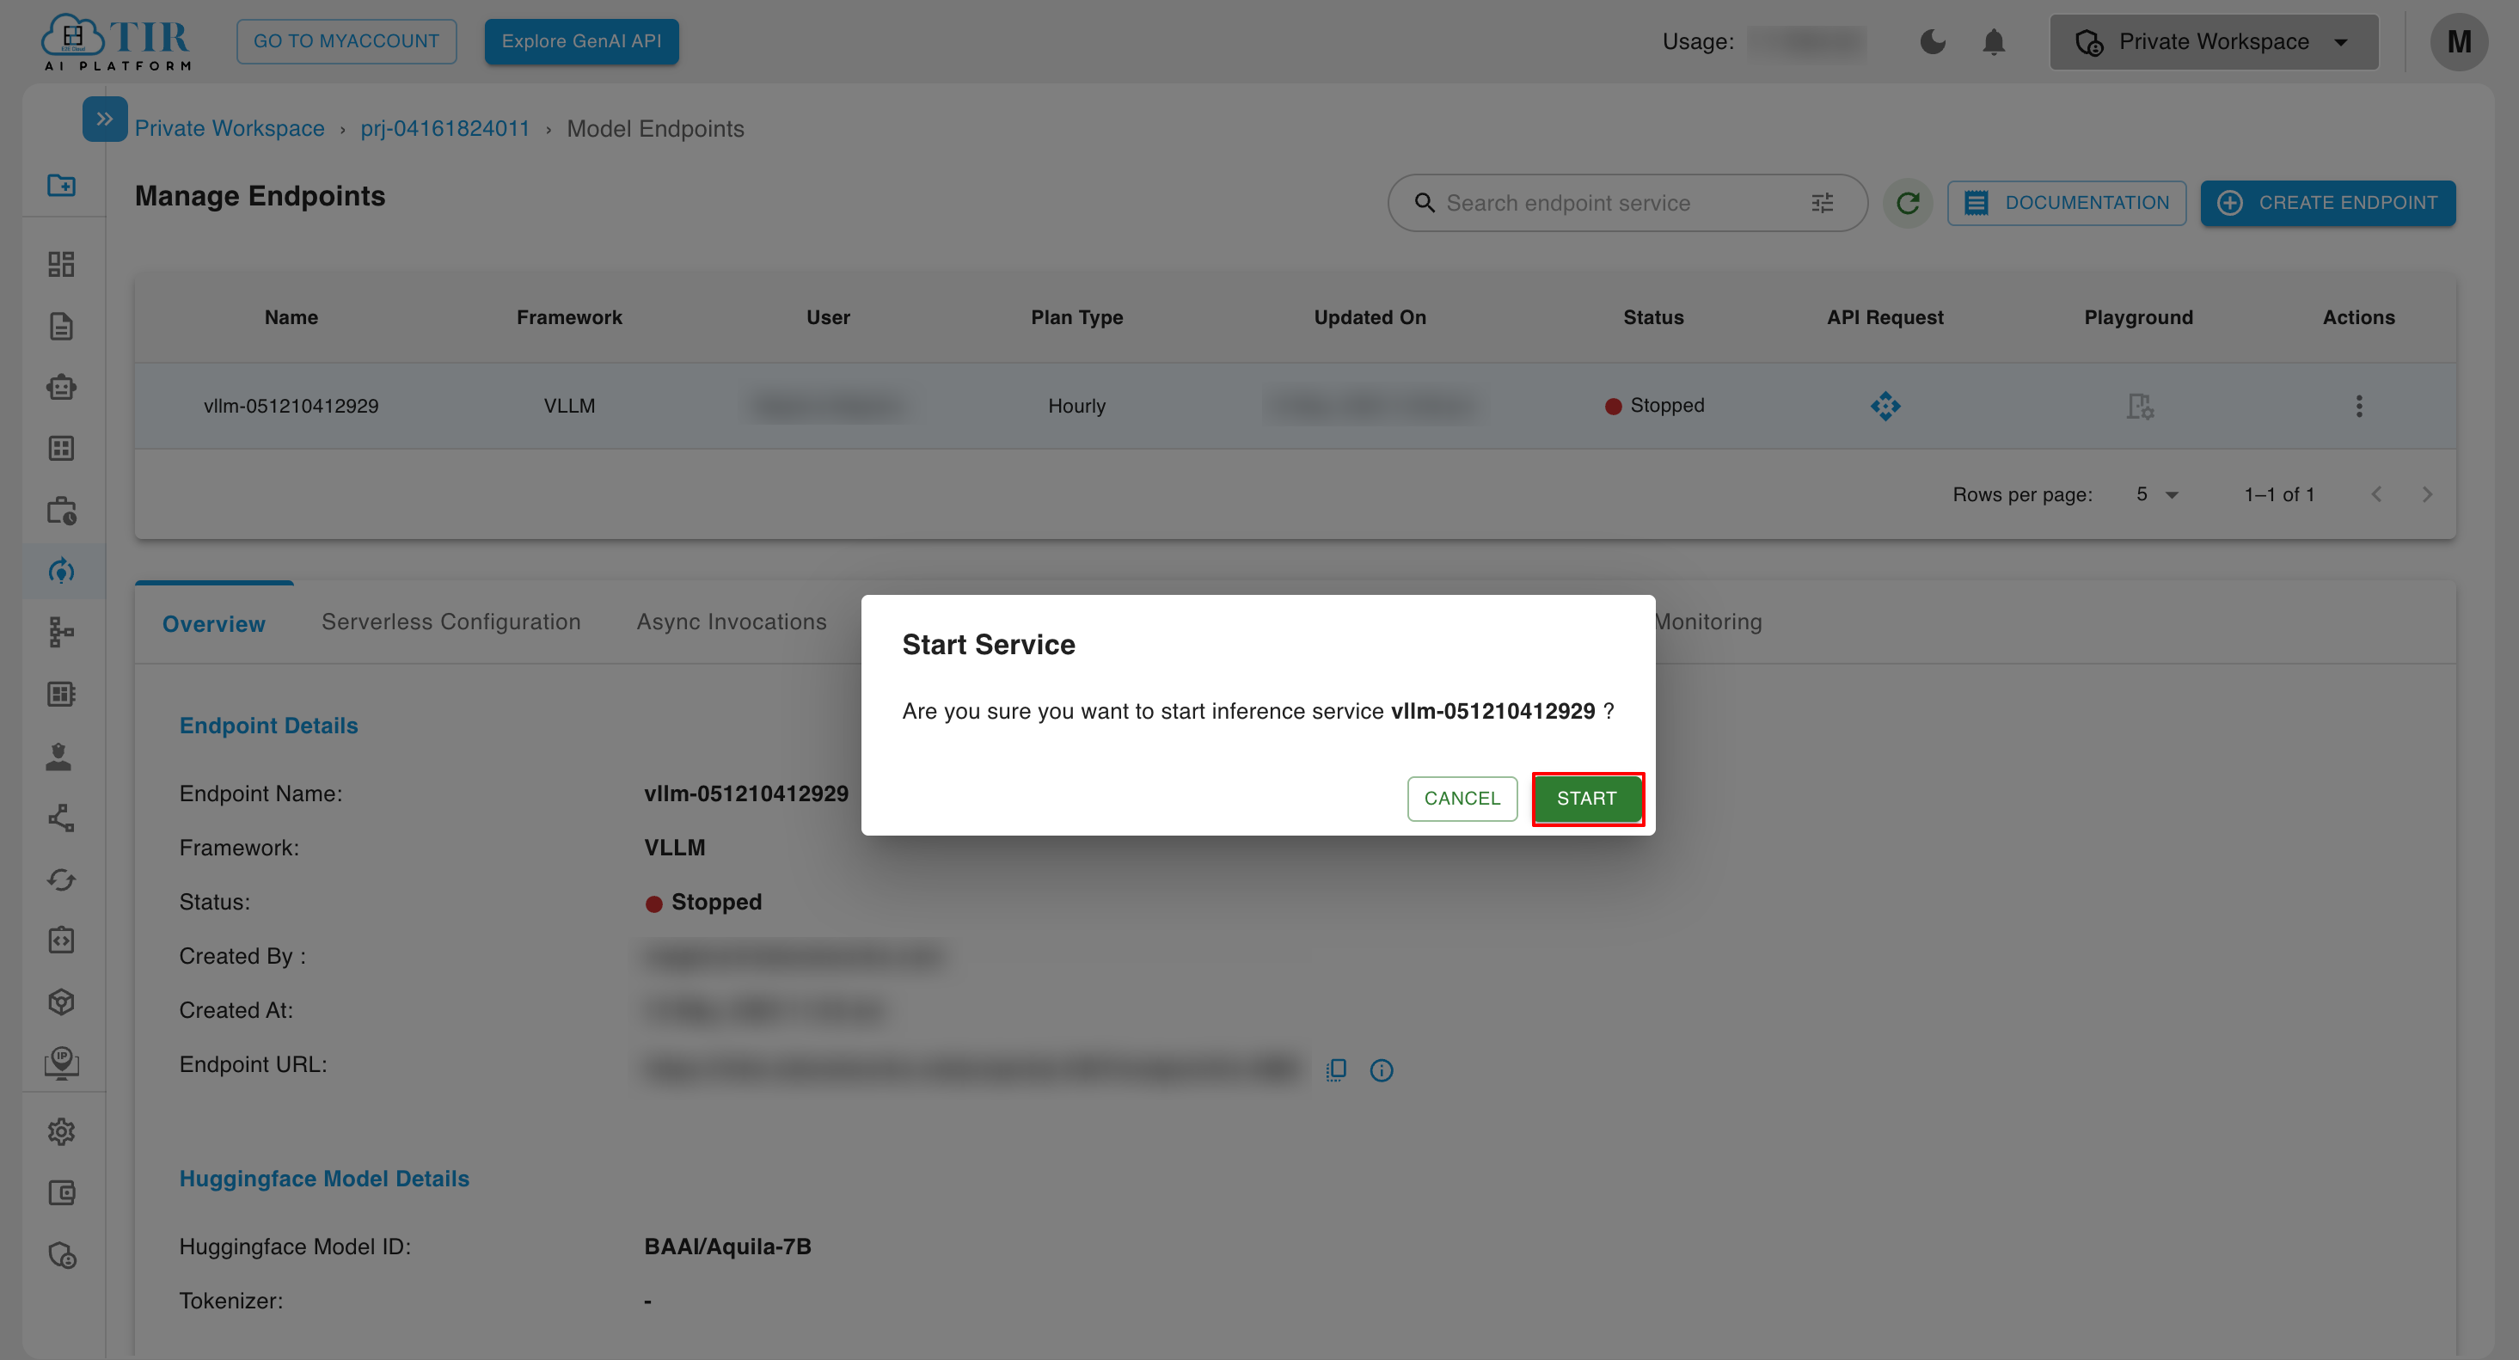Open search filter options icon
Screen dimensions: 2519x1360
1822,202
